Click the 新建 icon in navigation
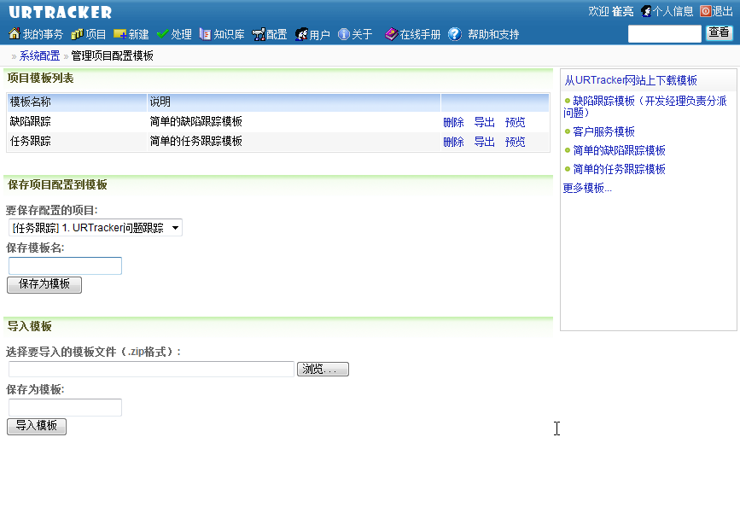This screenshot has width=740, height=507. tap(119, 34)
